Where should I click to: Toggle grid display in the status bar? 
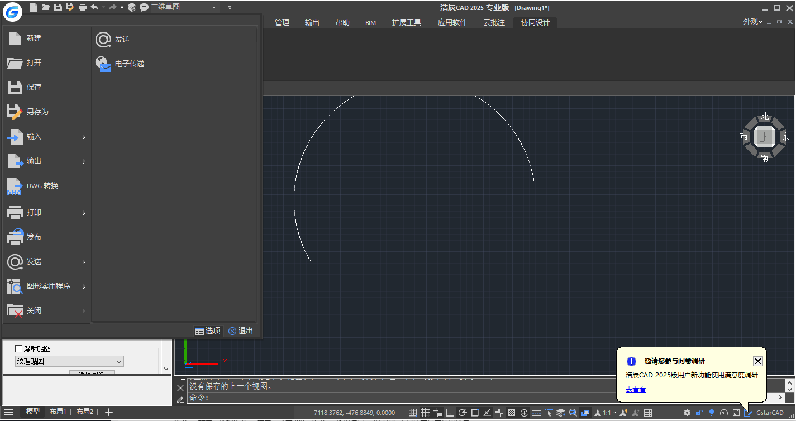point(425,412)
